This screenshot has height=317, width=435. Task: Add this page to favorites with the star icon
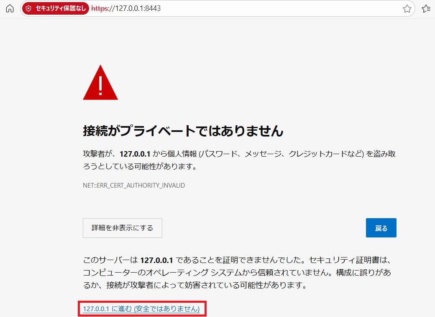coord(407,9)
